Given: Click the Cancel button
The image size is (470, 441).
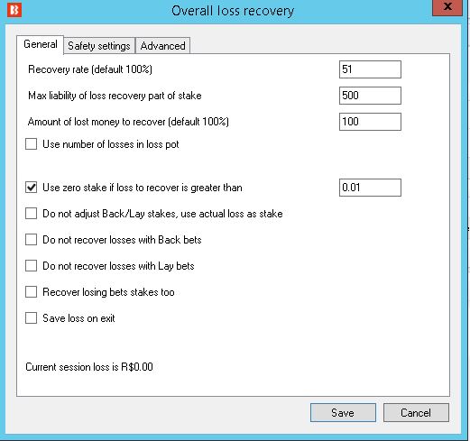Looking at the screenshot, I should pyautogui.click(x=416, y=412).
